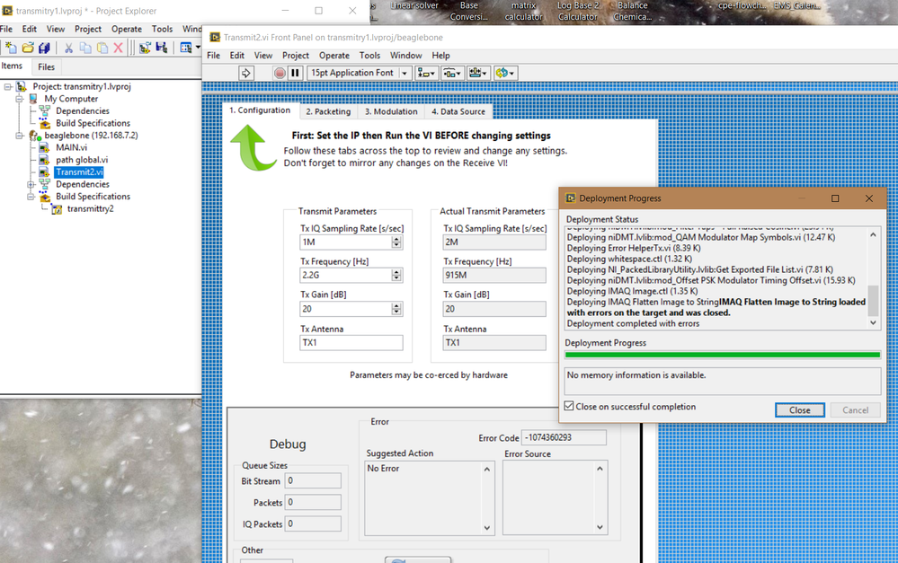The height and width of the screenshot is (563, 898).
Task: Select the 1. Configuration tab
Action: pos(260,110)
